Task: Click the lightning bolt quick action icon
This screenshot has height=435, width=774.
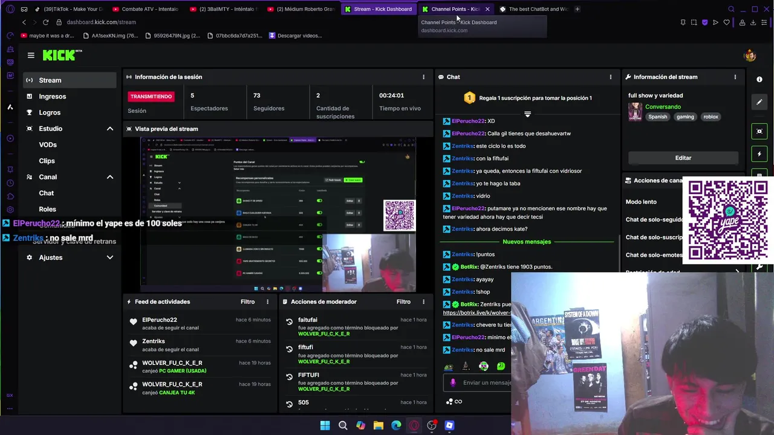Action: [759, 154]
